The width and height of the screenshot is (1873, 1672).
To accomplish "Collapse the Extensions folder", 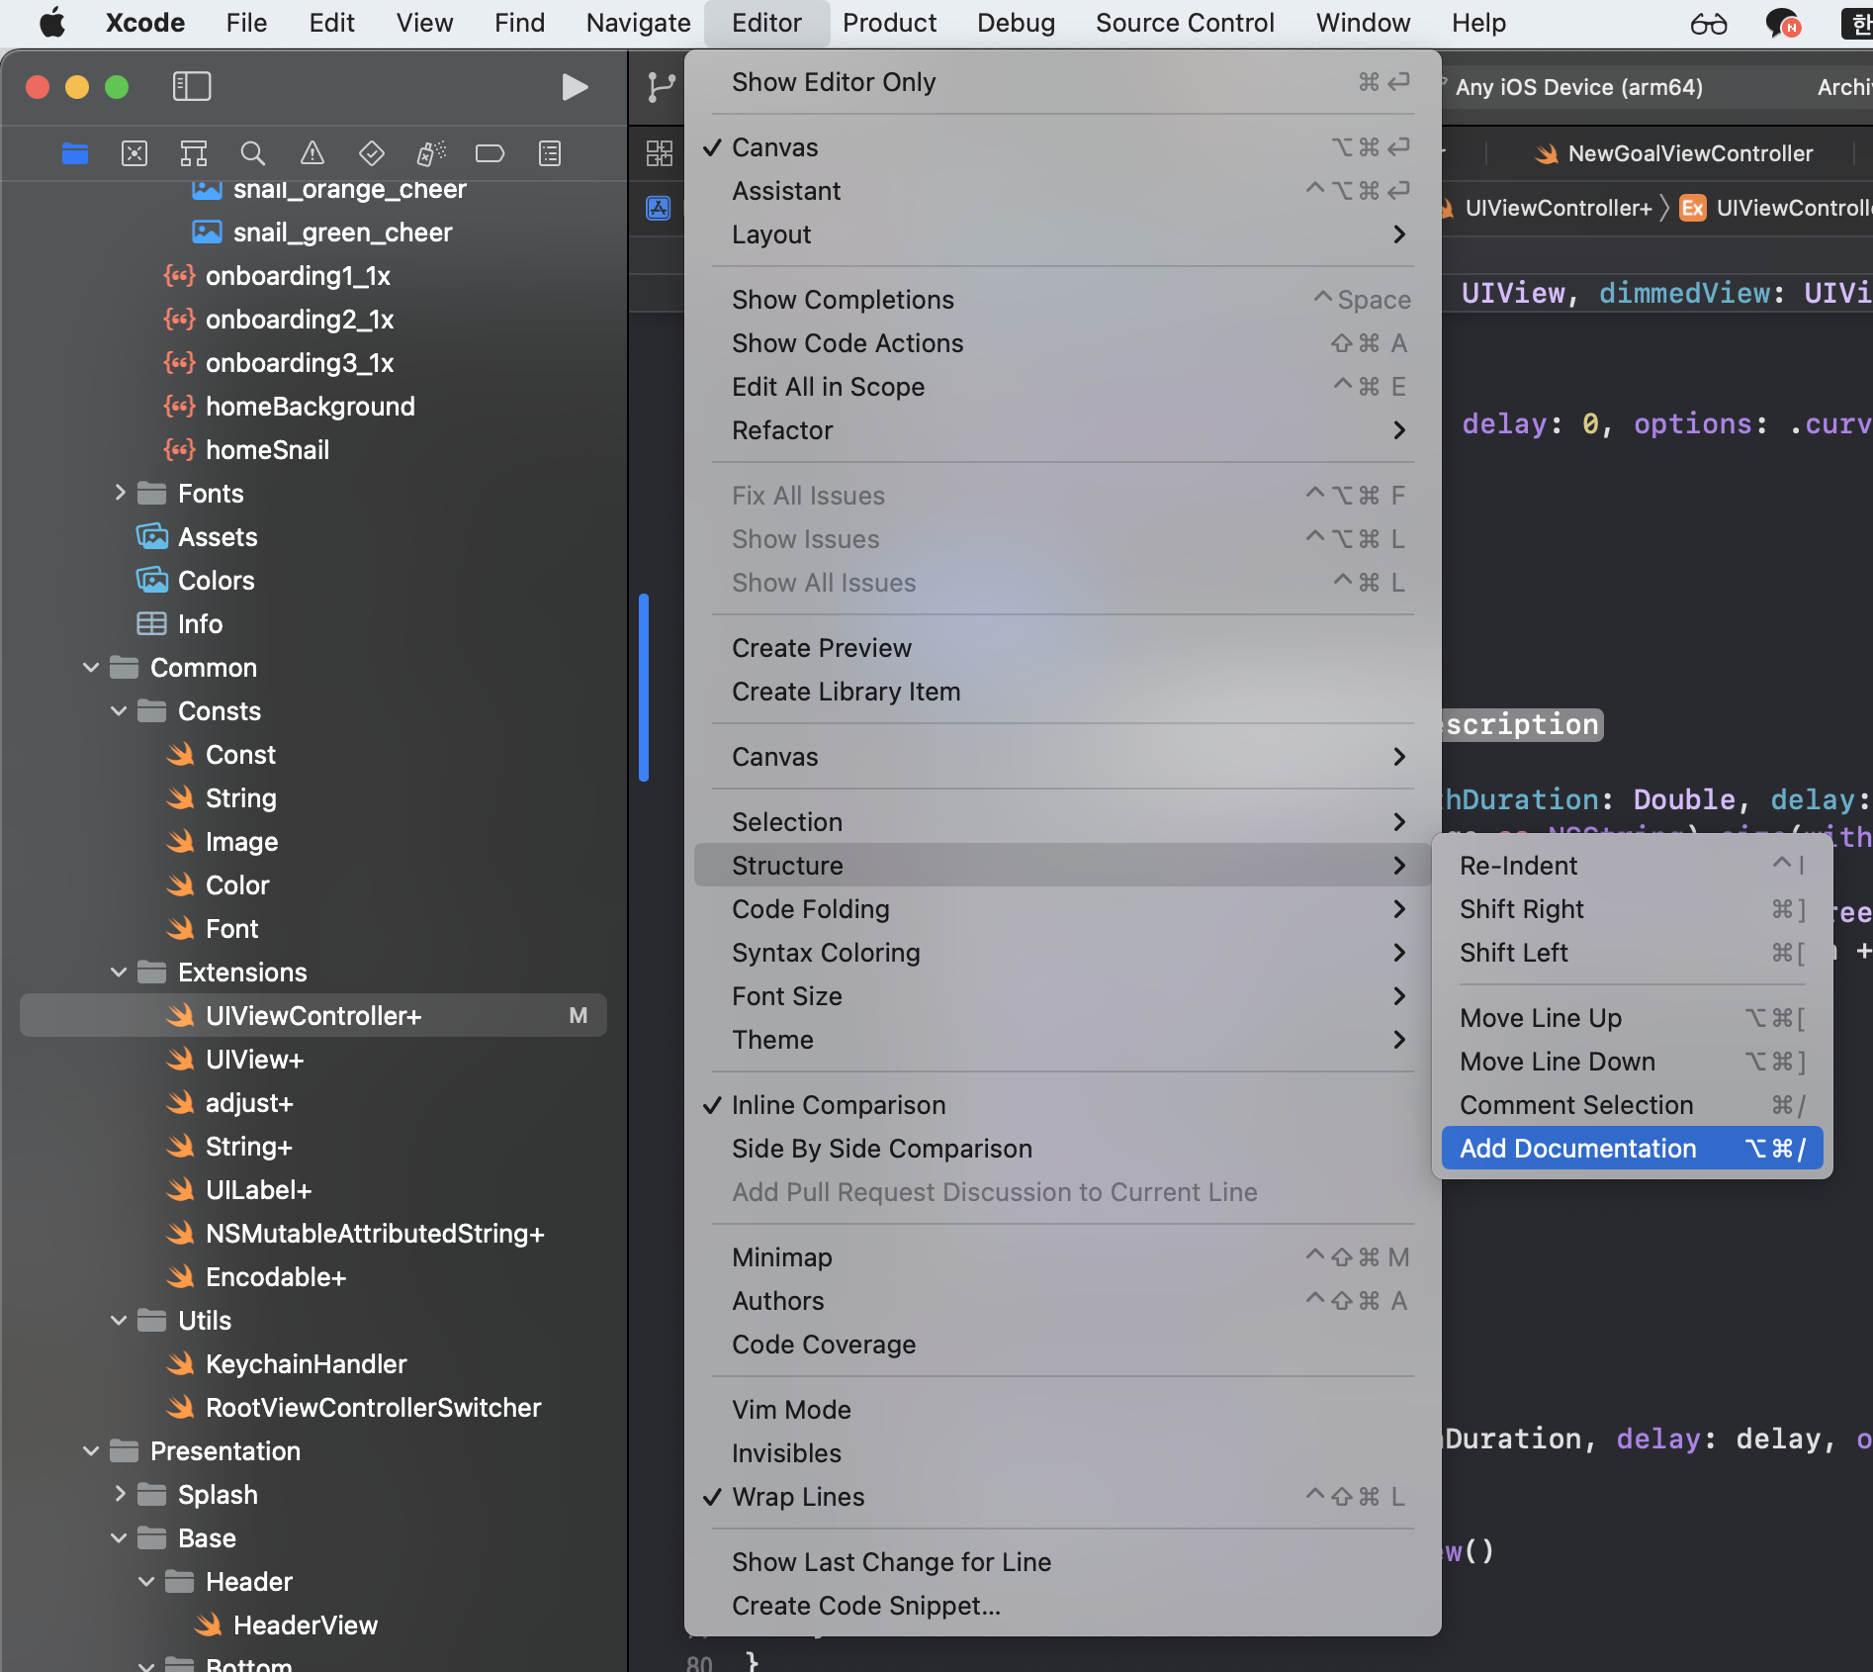I will [119, 973].
